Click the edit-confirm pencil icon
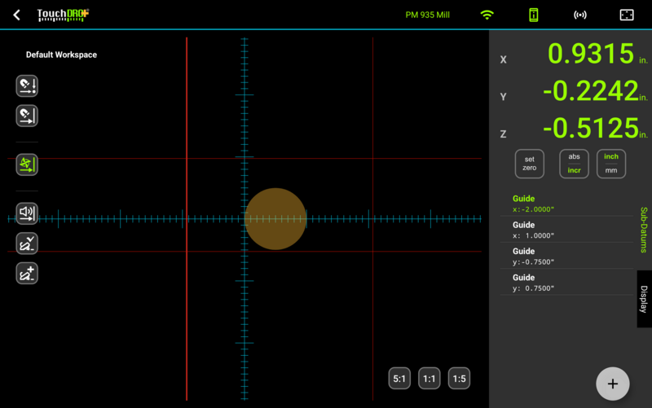 pyautogui.click(x=27, y=243)
